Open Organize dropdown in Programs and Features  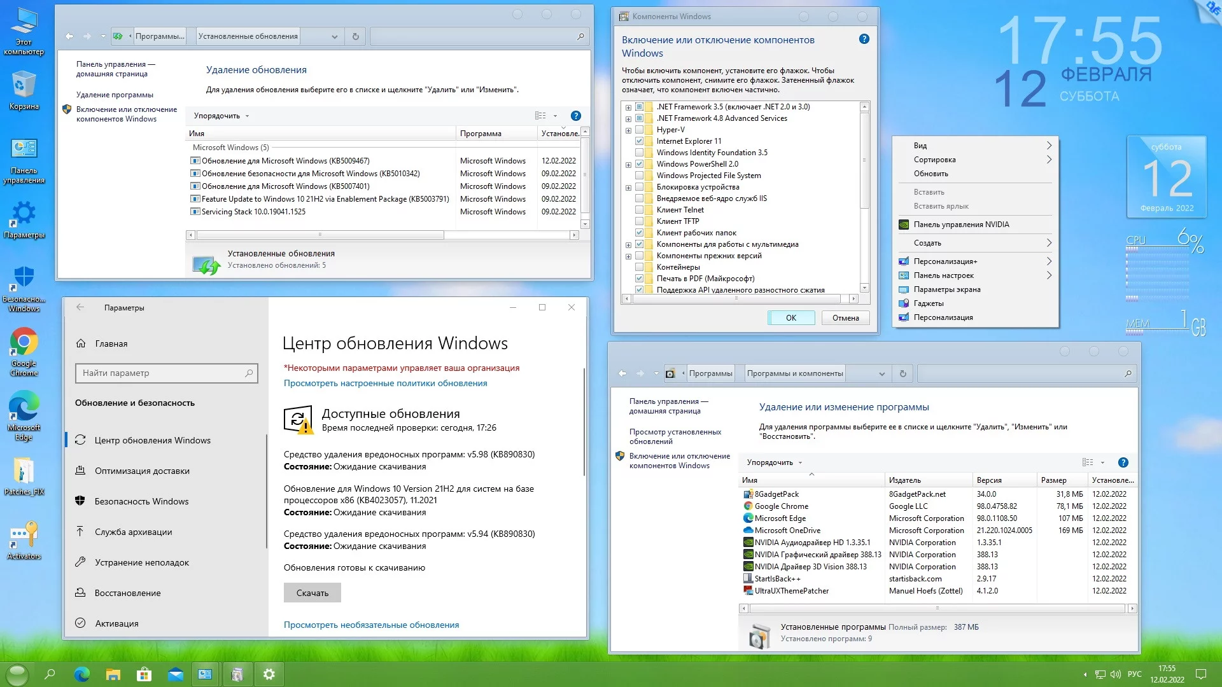pos(774,462)
